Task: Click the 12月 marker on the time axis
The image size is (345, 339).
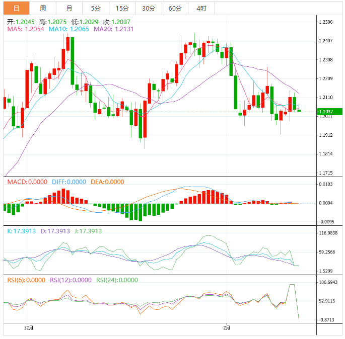Action: click(29, 328)
